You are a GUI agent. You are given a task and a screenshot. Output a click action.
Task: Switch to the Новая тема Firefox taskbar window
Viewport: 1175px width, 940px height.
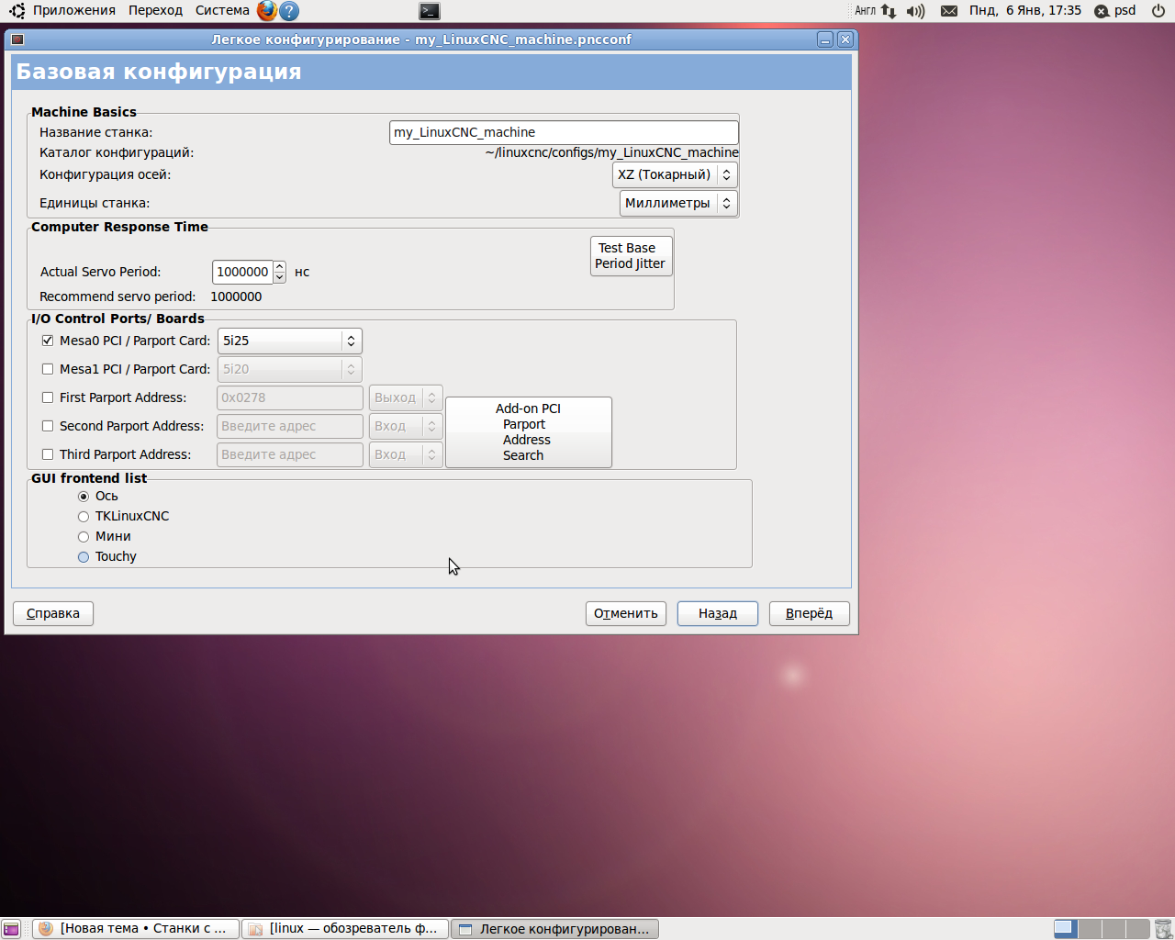[x=136, y=929]
